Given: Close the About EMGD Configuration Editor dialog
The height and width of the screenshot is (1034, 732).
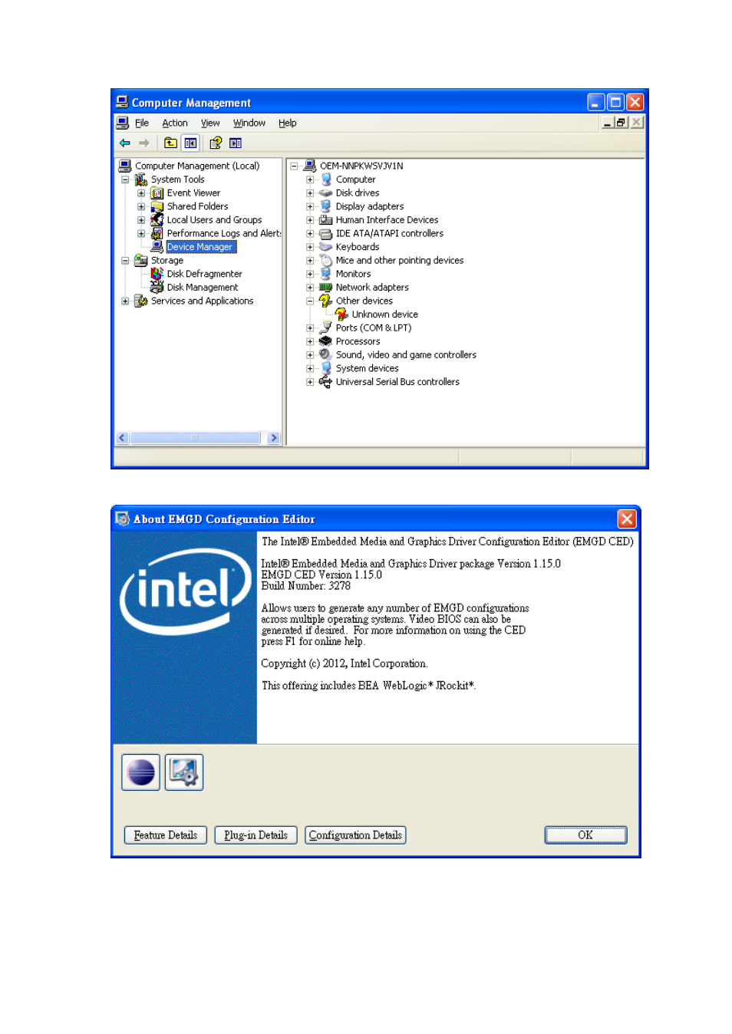Looking at the screenshot, I should (x=627, y=519).
